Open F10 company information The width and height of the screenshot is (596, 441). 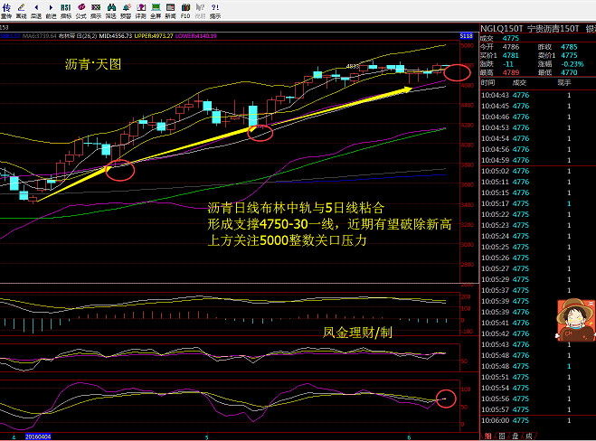point(185,10)
